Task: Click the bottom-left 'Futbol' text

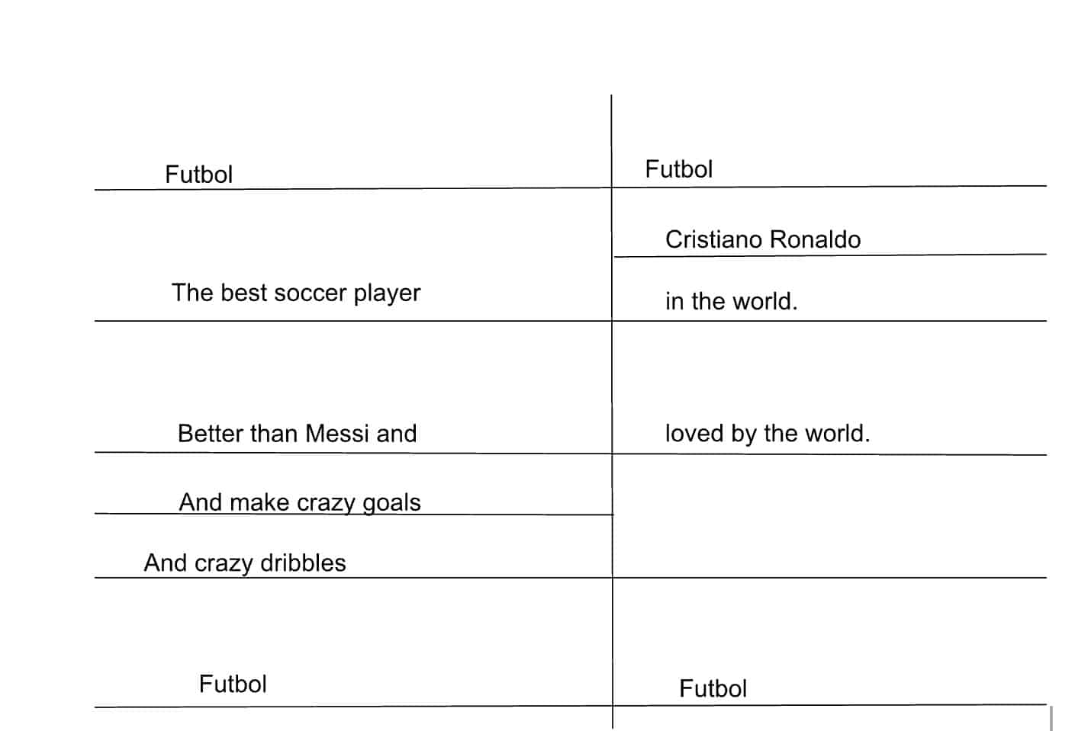Action: 233,684
